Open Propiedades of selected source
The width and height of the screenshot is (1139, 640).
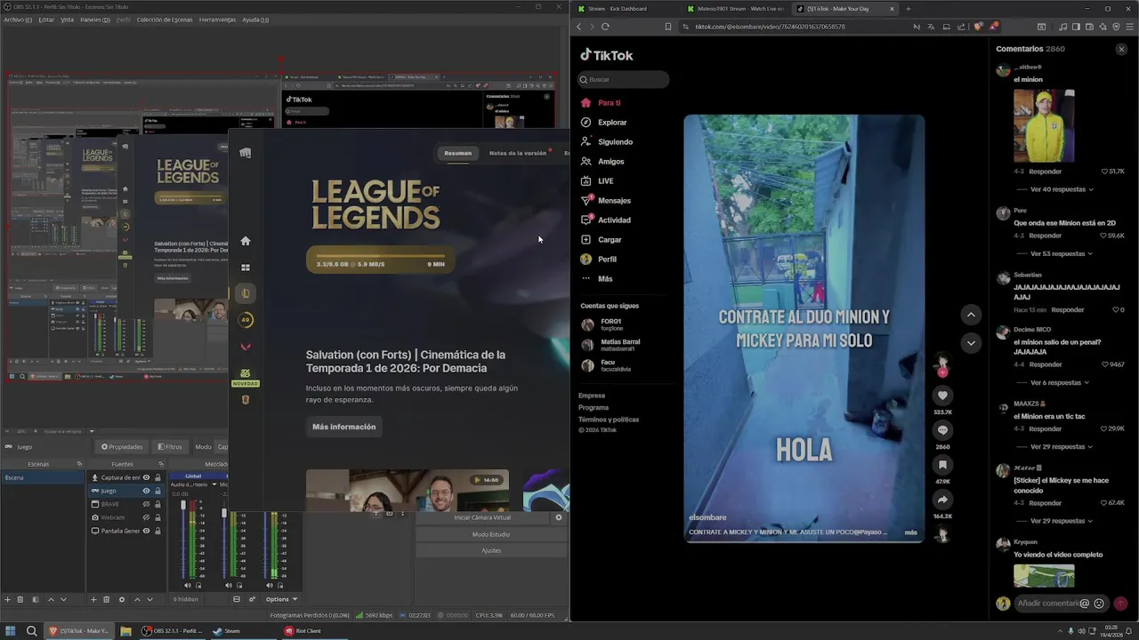click(x=122, y=447)
